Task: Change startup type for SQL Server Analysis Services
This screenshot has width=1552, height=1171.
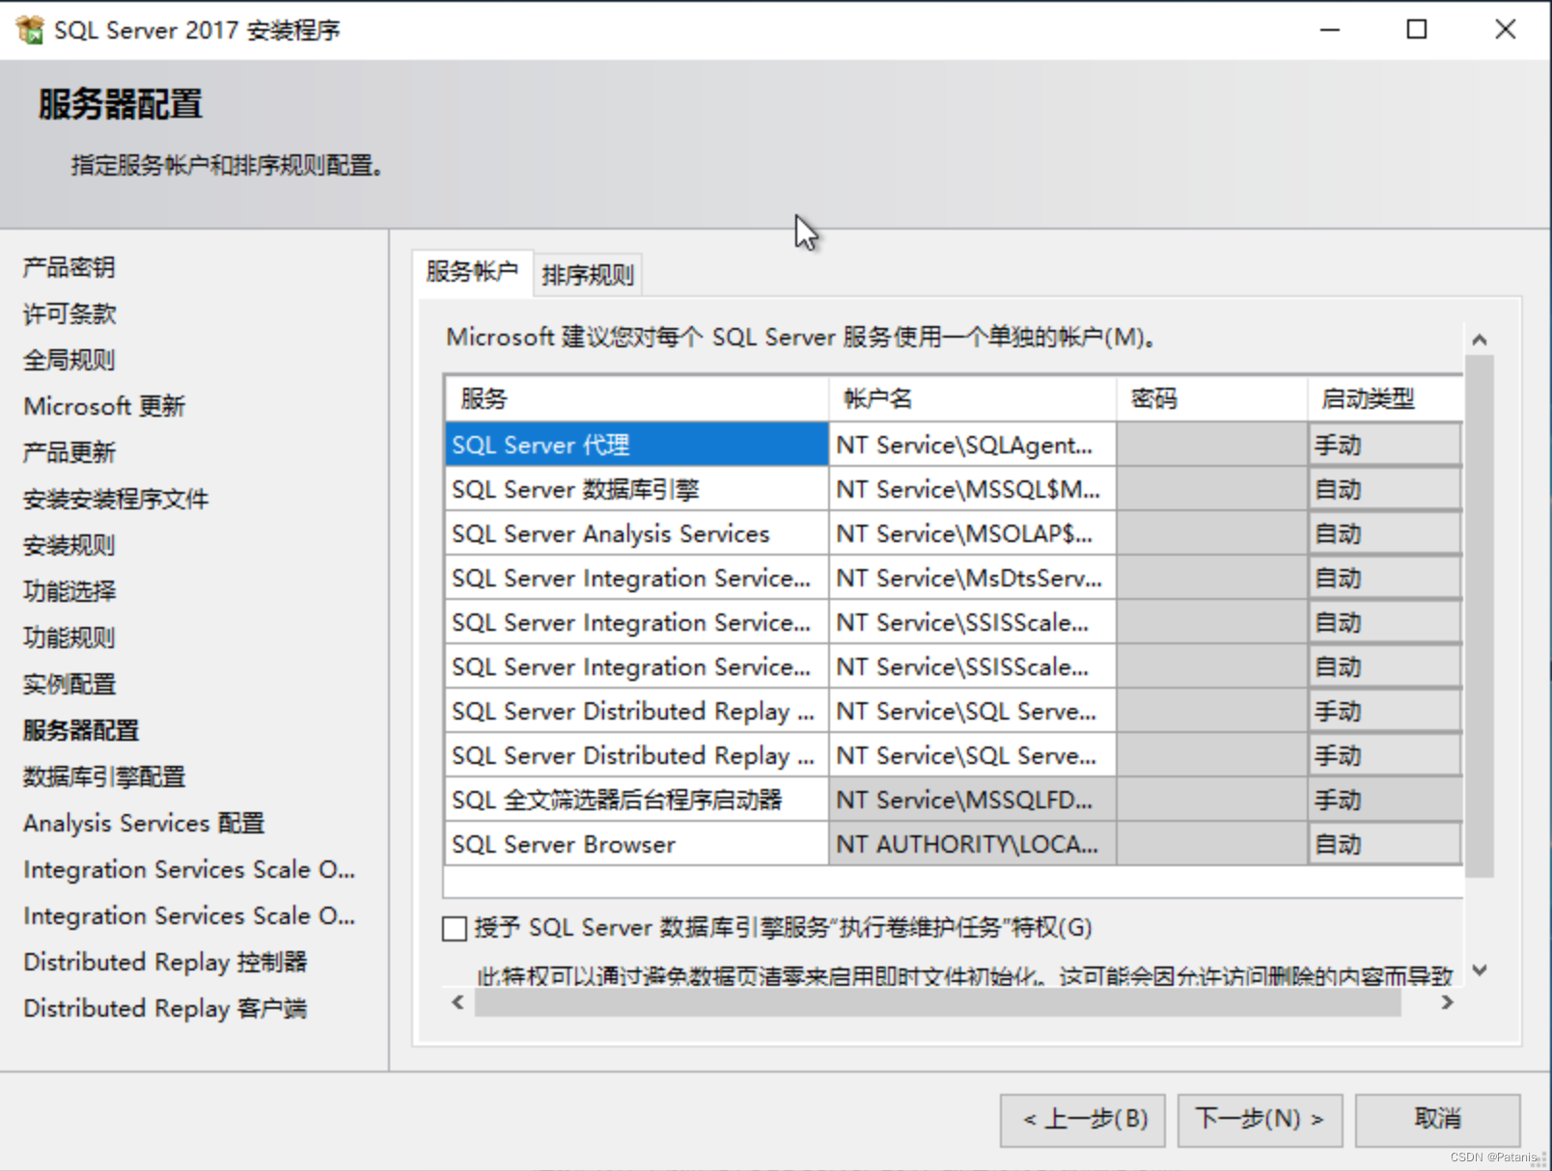Action: click(1385, 533)
